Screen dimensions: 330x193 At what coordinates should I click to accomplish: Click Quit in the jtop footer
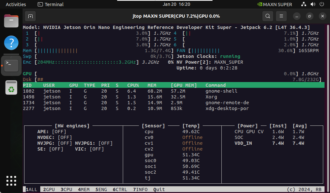tap(159, 189)
